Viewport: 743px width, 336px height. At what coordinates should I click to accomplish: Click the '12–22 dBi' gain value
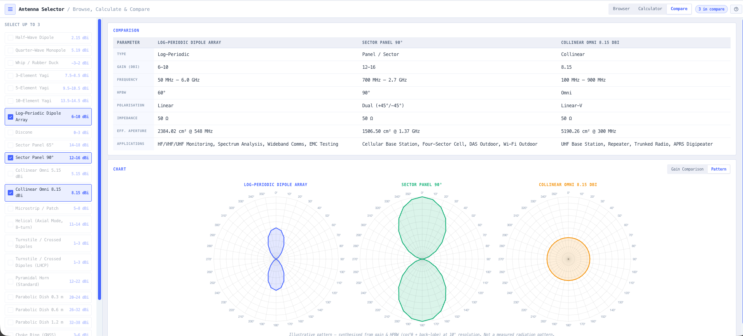point(79,282)
